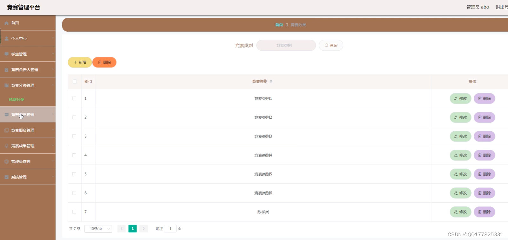
Task: Click 修改 for row 竞赛类别4
Action: click(460, 155)
